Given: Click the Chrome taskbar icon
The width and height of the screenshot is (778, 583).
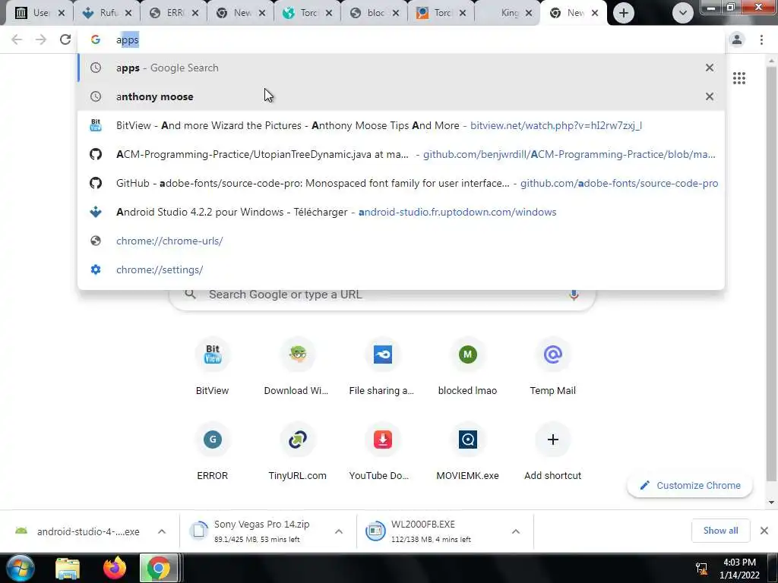Looking at the screenshot, I should point(158,568).
